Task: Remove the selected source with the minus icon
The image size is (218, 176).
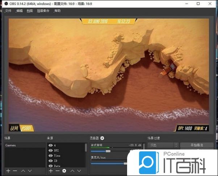Action: click(x=58, y=171)
